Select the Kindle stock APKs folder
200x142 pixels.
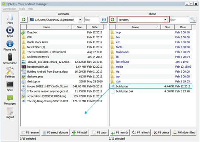[62, 42]
